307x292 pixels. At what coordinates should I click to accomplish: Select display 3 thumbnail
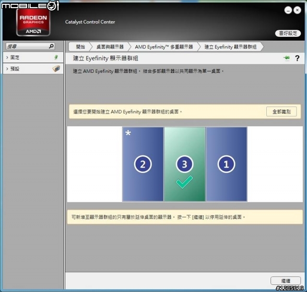(184, 164)
